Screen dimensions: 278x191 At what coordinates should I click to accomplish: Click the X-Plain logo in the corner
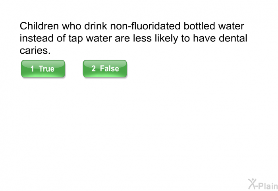pos(263,184)
